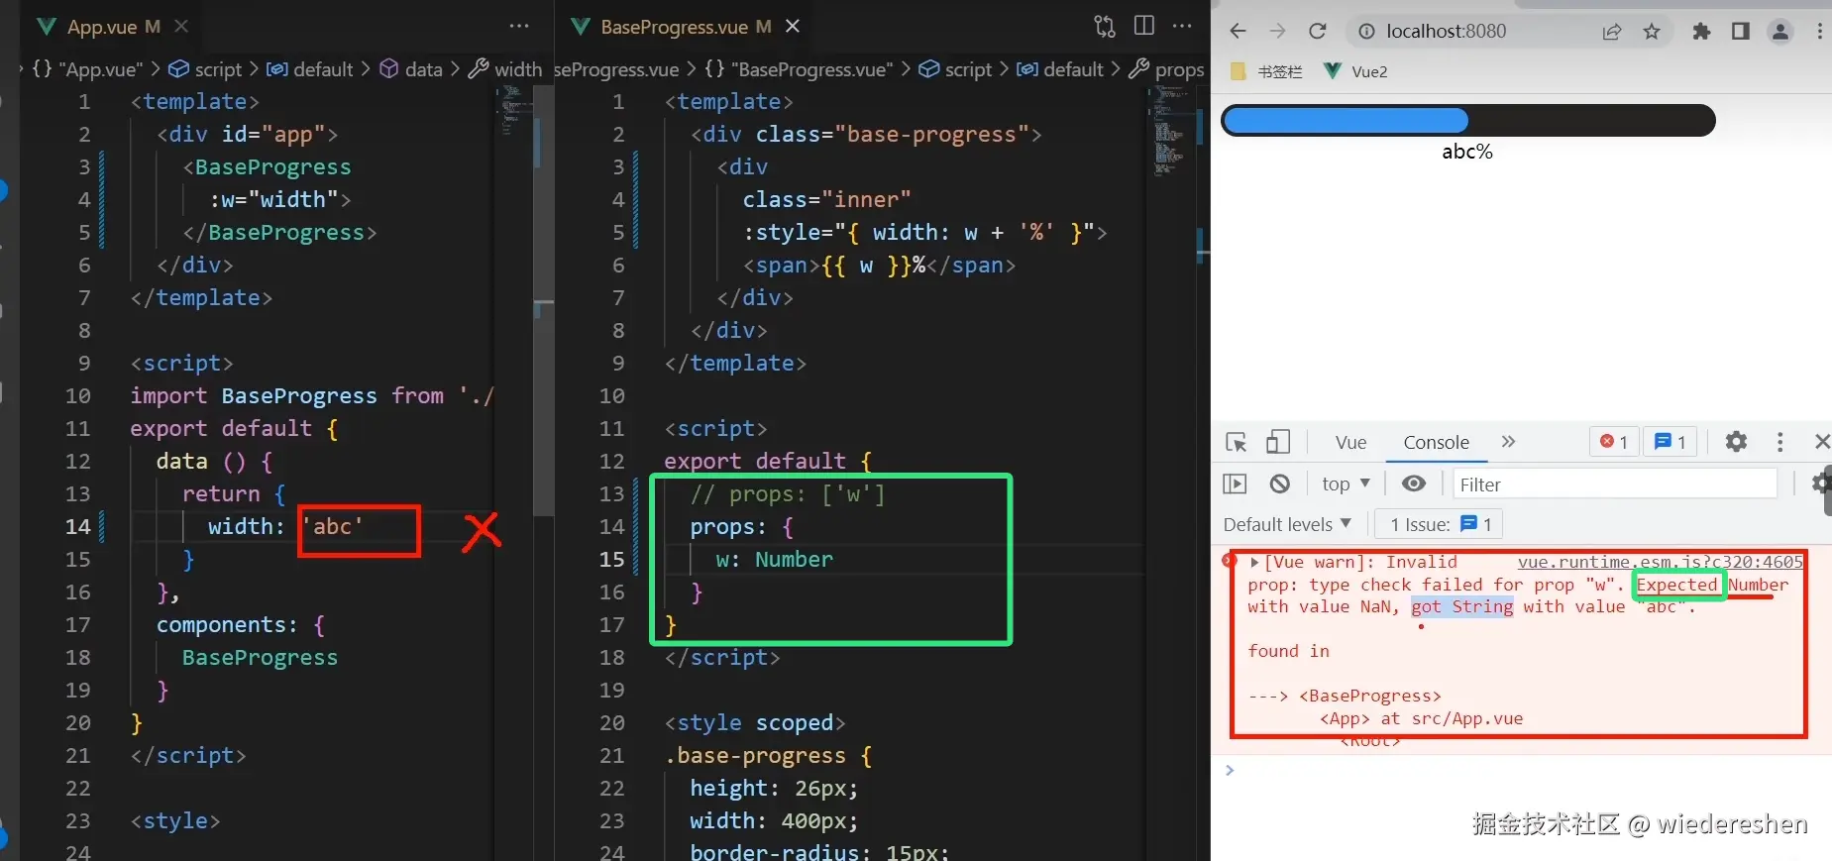
Task: Open browser extensions puzzle icon
Action: coord(1701,32)
